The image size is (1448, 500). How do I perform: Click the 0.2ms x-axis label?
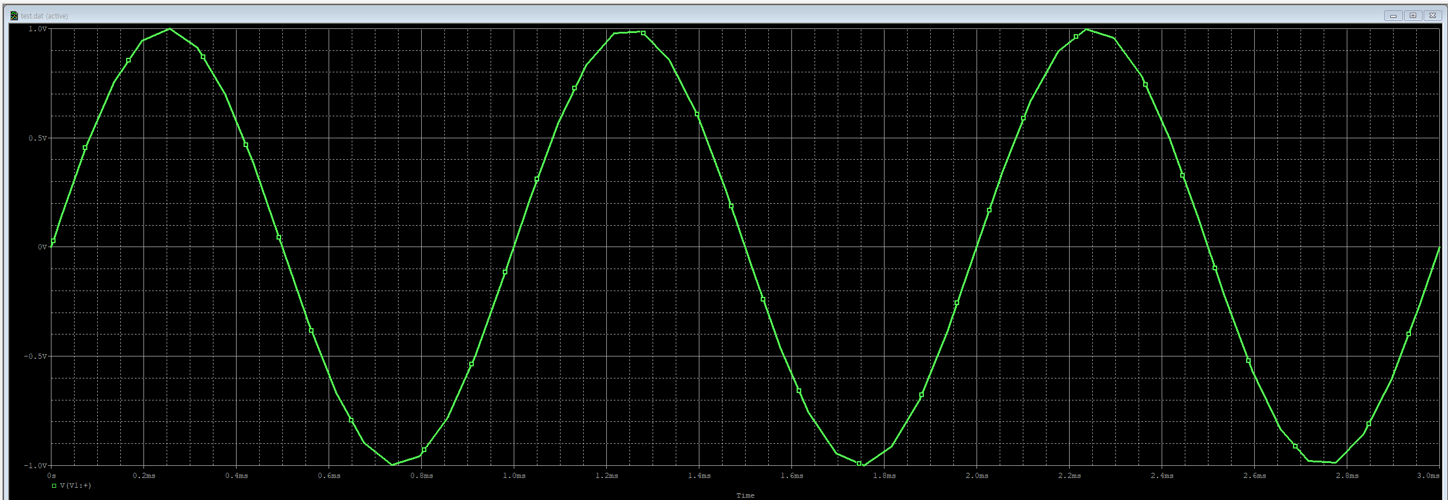point(144,476)
